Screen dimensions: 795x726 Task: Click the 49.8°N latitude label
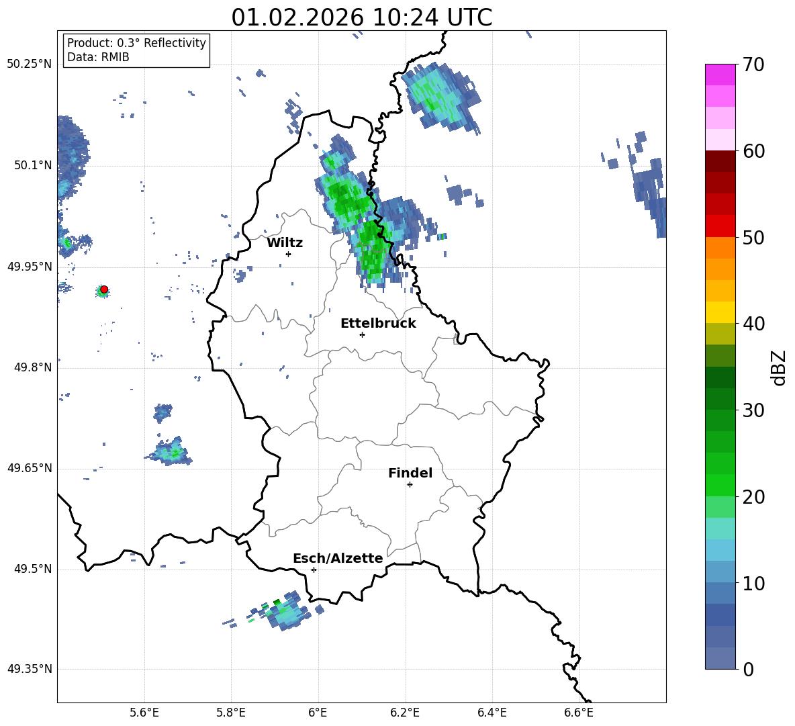coord(33,367)
